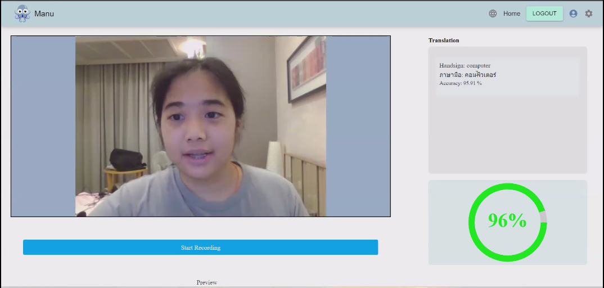Click the right gray margin of the video
Screen dimensions: 604x288
(x=358, y=127)
